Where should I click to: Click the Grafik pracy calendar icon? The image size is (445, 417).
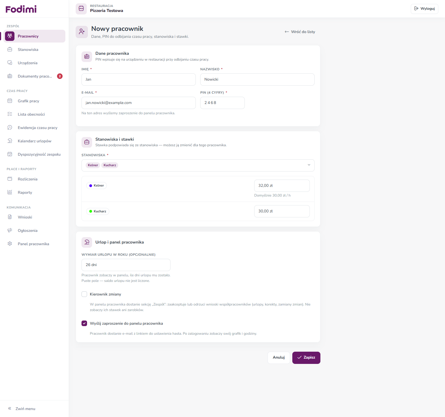coord(10,101)
